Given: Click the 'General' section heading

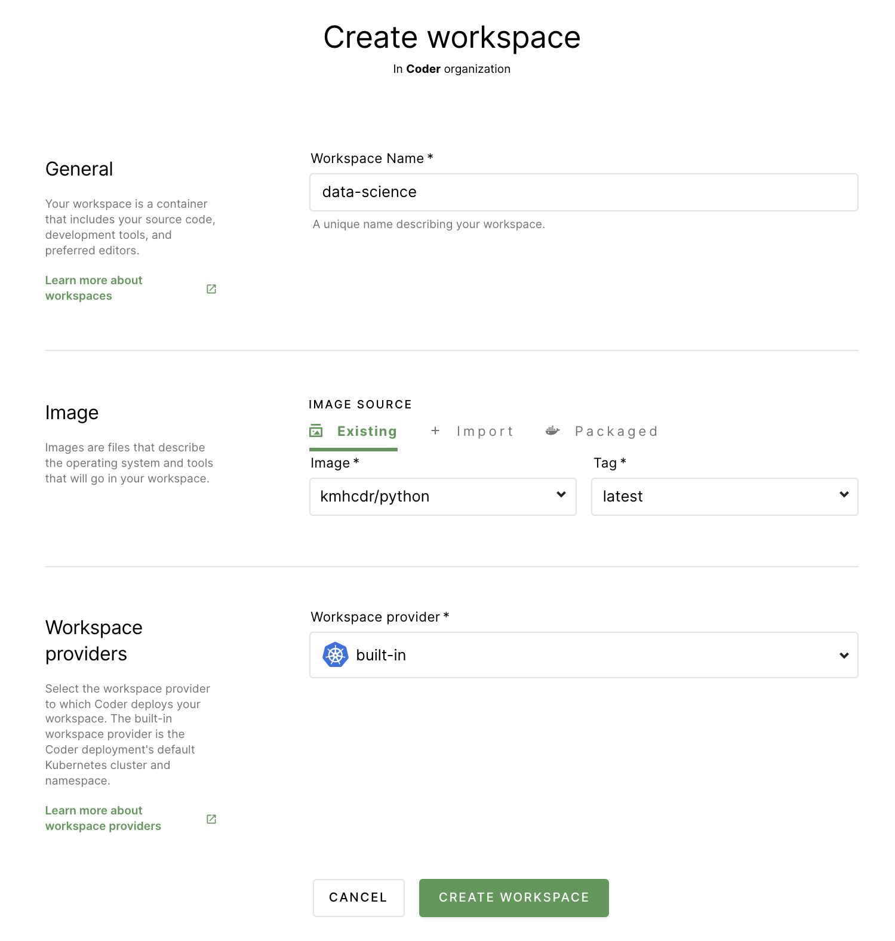Looking at the screenshot, I should coord(79,170).
